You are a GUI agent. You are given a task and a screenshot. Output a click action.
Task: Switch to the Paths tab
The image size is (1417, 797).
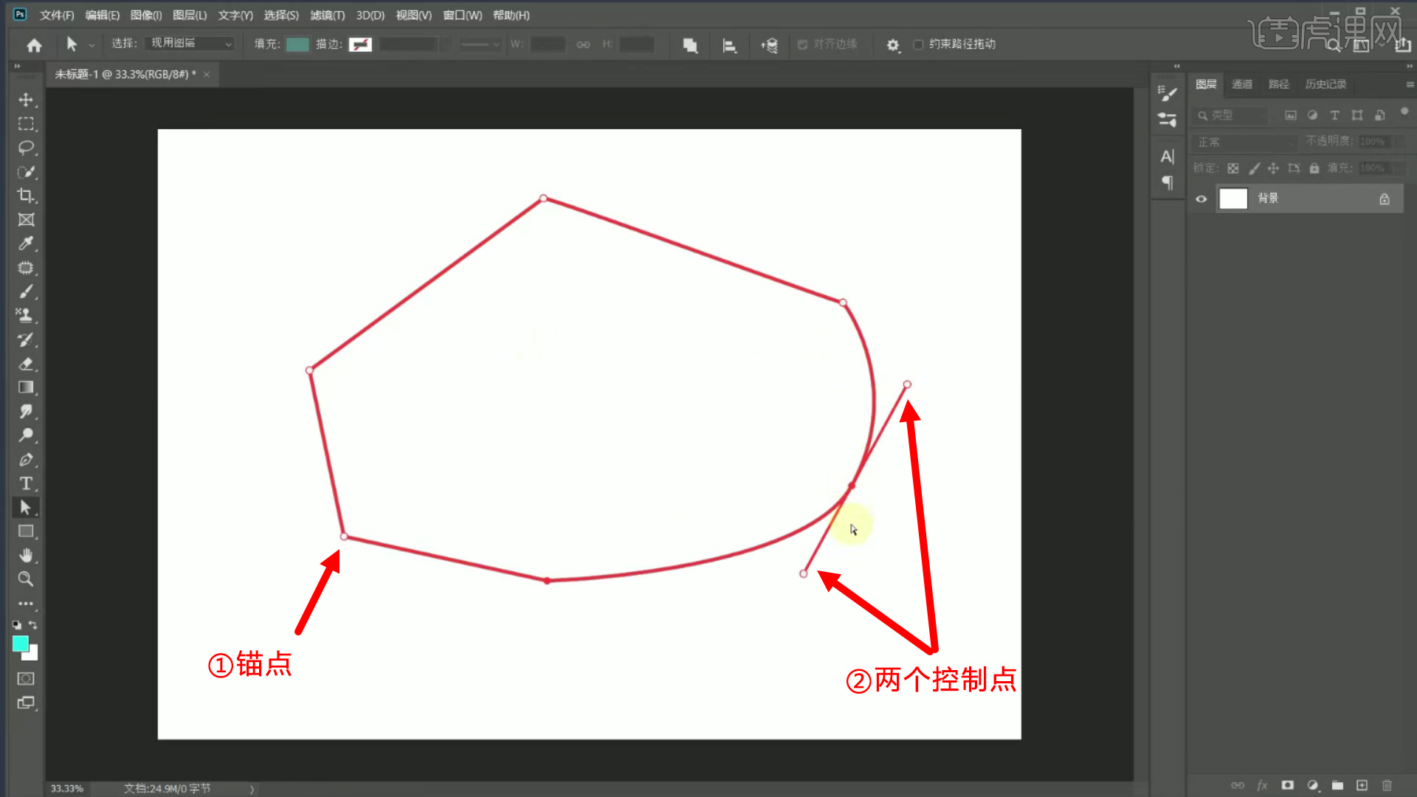pos(1279,84)
